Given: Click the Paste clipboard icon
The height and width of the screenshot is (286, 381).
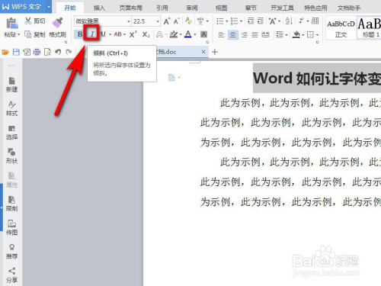Looking at the screenshot, I should 11,23.
